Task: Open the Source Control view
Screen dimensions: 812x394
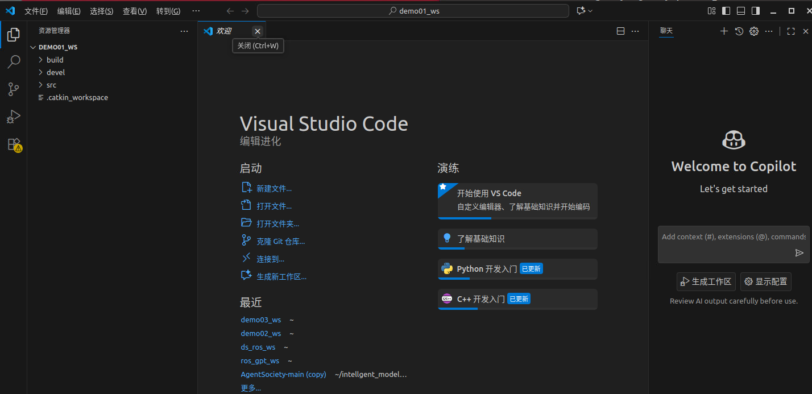Action: [x=14, y=89]
